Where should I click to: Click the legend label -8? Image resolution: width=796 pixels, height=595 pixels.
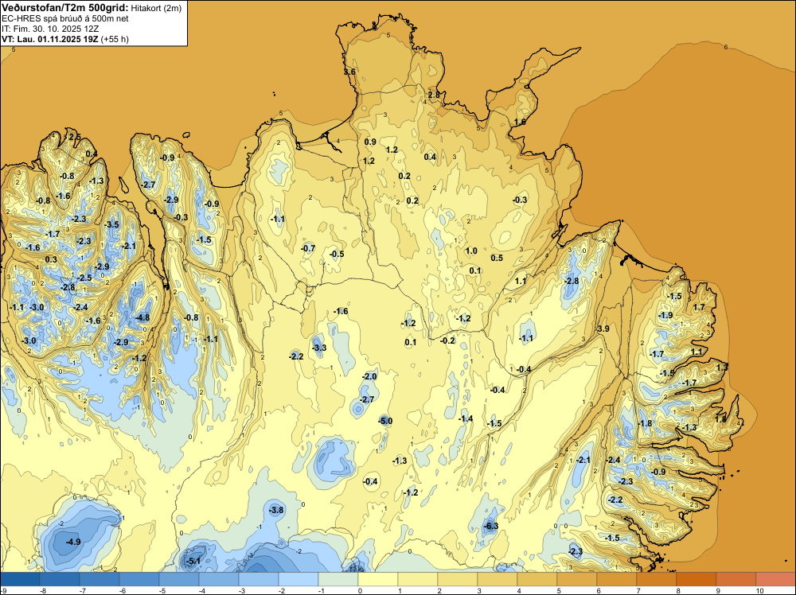tap(43, 590)
